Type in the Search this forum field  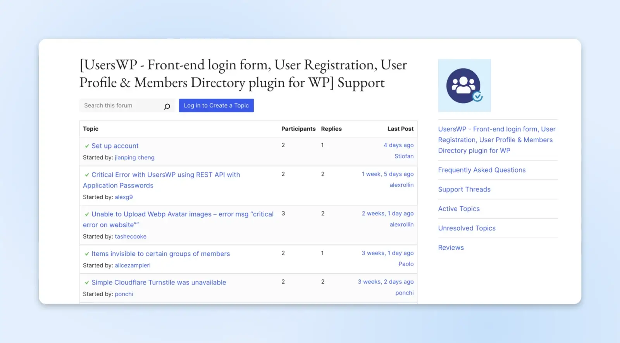[x=121, y=105]
